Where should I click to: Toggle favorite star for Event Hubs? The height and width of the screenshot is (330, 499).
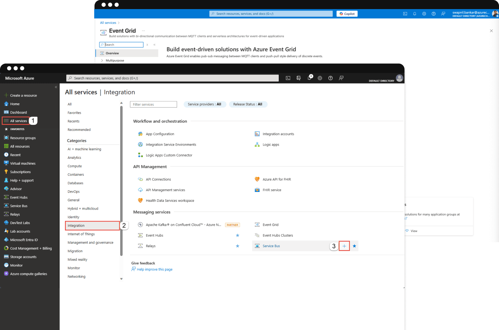point(237,235)
